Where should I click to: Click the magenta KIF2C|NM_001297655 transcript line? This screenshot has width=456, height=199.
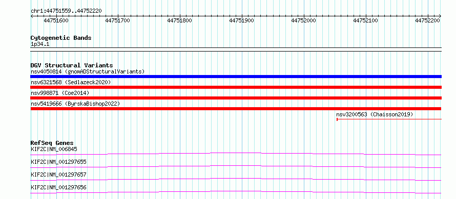236,166
